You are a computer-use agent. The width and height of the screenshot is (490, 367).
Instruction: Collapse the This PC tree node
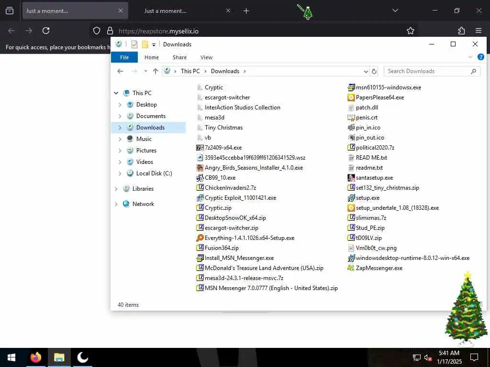[116, 93]
